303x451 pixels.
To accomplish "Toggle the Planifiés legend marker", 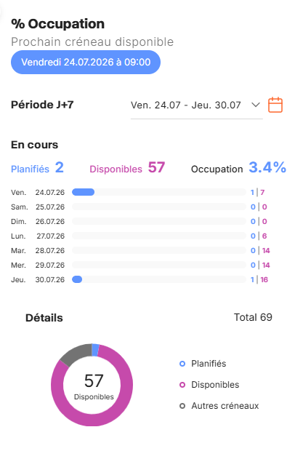I will (x=182, y=364).
